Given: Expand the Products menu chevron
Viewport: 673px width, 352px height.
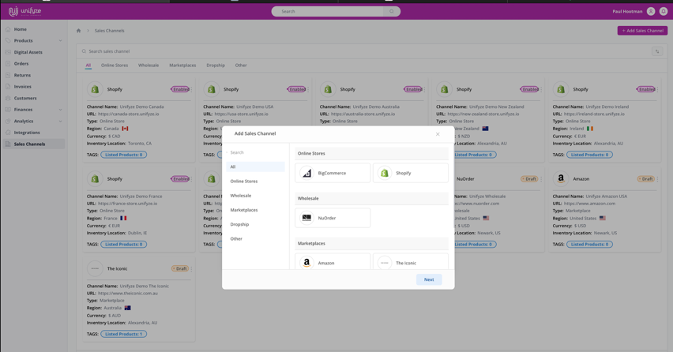Looking at the screenshot, I should tap(60, 41).
